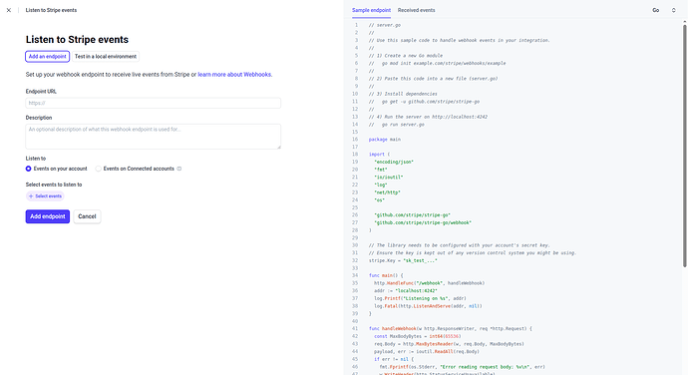Switch to the Sample endpoint tab
This screenshot has width=688, height=375.
point(371,10)
